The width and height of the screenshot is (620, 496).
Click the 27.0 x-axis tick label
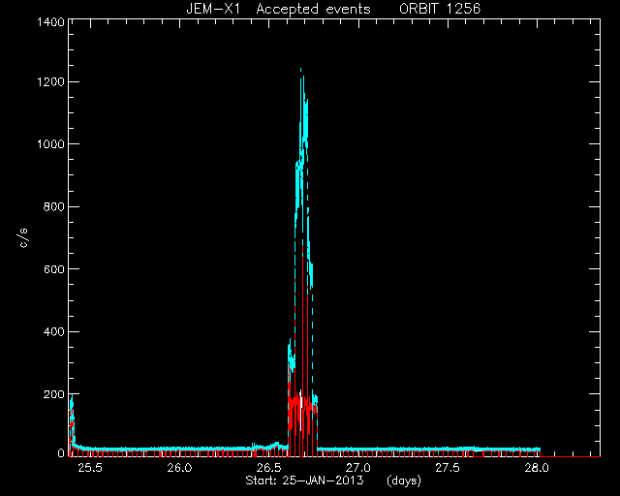click(358, 468)
